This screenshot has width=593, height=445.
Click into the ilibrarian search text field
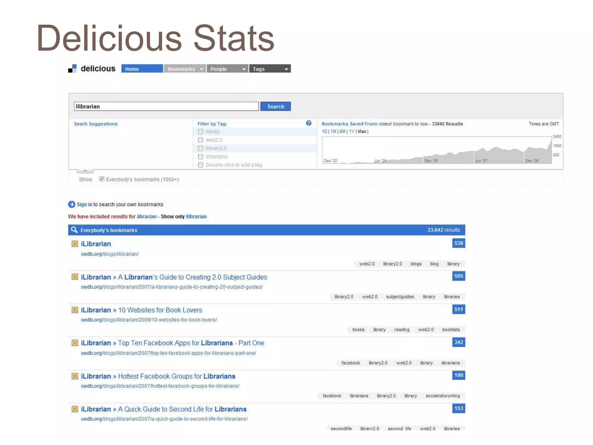[166, 106]
